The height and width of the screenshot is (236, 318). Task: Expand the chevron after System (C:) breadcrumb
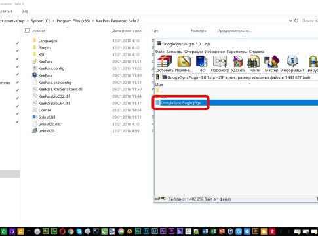pos(54,21)
